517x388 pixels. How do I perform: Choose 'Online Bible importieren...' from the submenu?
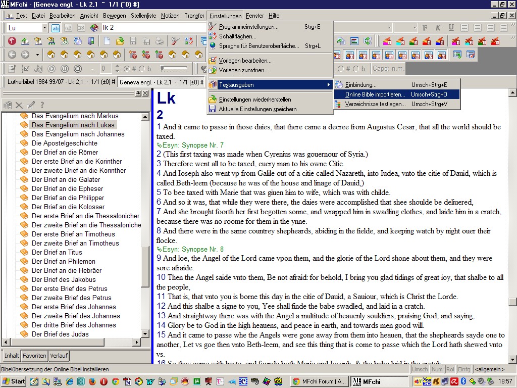point(375,94)
